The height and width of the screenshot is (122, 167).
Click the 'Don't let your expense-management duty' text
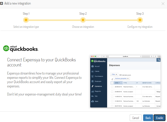pyautogui.click(x=44, y=94)
